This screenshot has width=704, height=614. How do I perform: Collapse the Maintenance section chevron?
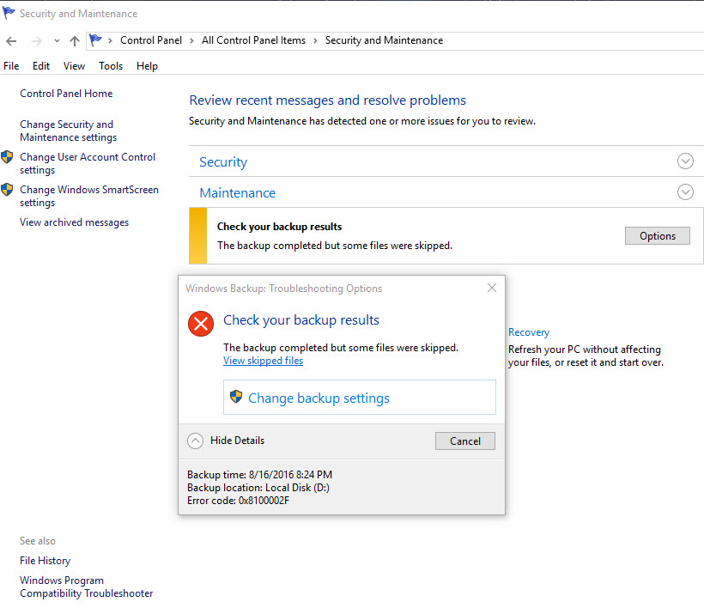click(x=685, y=192)
